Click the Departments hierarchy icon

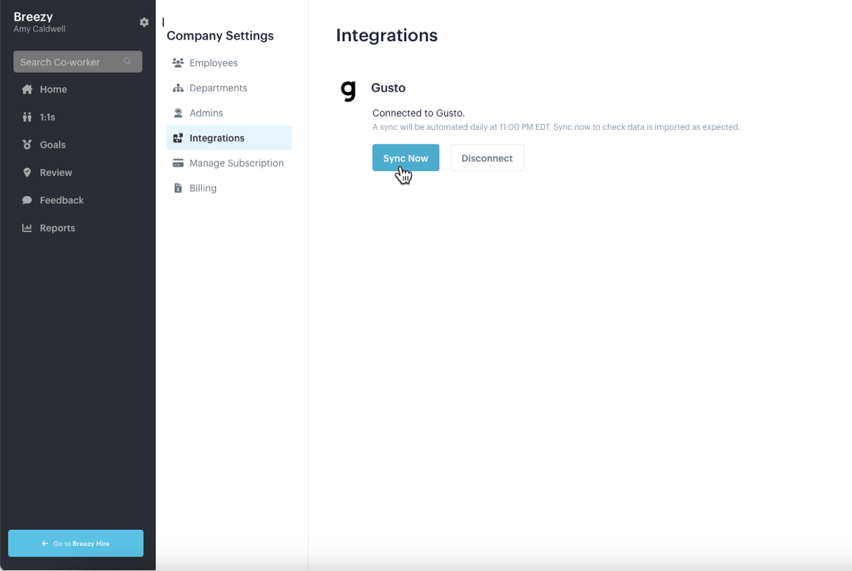(x=178, y=87)
